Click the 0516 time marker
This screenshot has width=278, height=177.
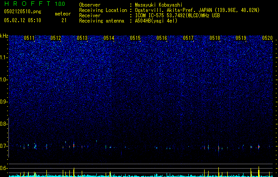click(162, 38)
